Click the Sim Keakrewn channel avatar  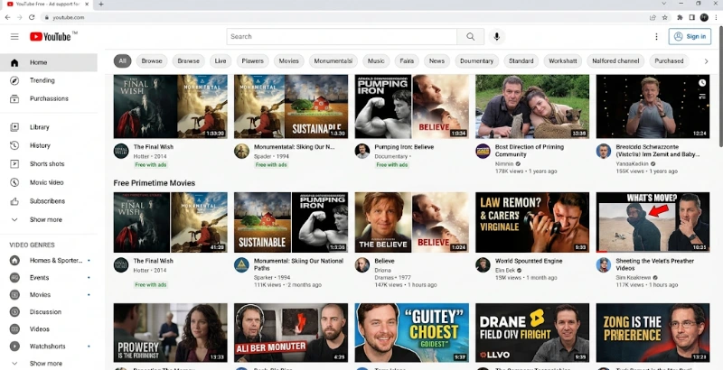click(604, 265)
